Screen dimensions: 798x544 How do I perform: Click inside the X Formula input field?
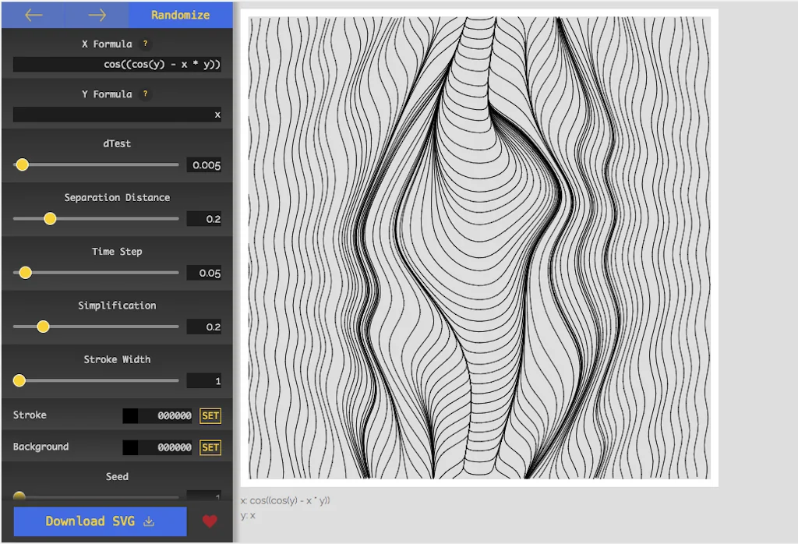click(x=117, y=64)
